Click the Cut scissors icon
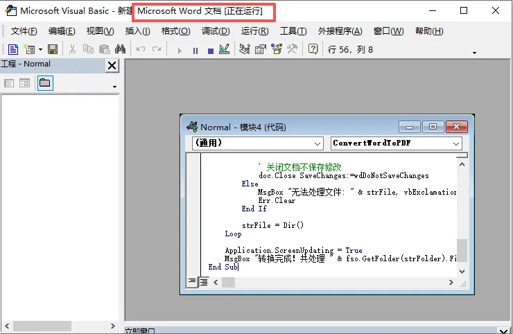513x334 pixels. tap(72, 50)
